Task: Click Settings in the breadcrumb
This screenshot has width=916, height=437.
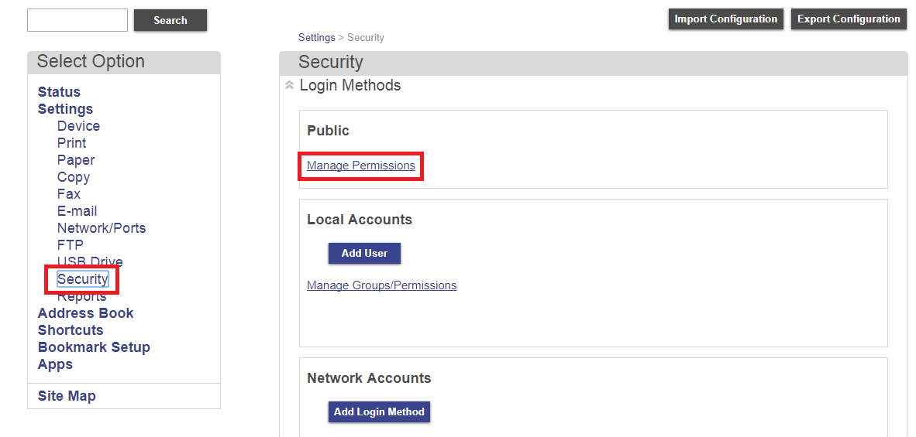Action: click(x=316, y=37)
